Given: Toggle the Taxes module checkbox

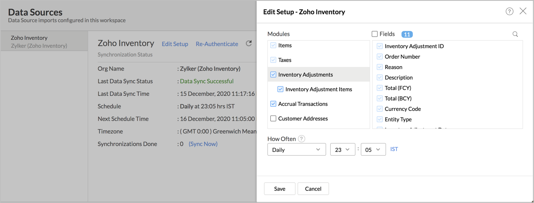Looking at the screenshot, I should pos(273,60).
